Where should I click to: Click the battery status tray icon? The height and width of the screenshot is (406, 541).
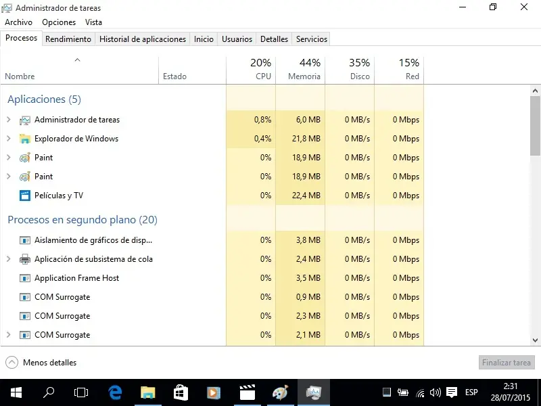(x=402, y=392)
